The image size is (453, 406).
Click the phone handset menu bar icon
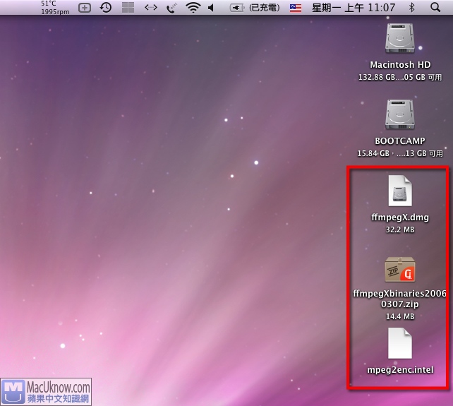coord(171,8)
